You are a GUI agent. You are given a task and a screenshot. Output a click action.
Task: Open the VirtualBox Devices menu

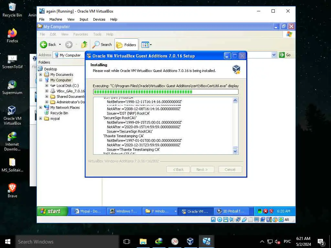tap(99, 19)
